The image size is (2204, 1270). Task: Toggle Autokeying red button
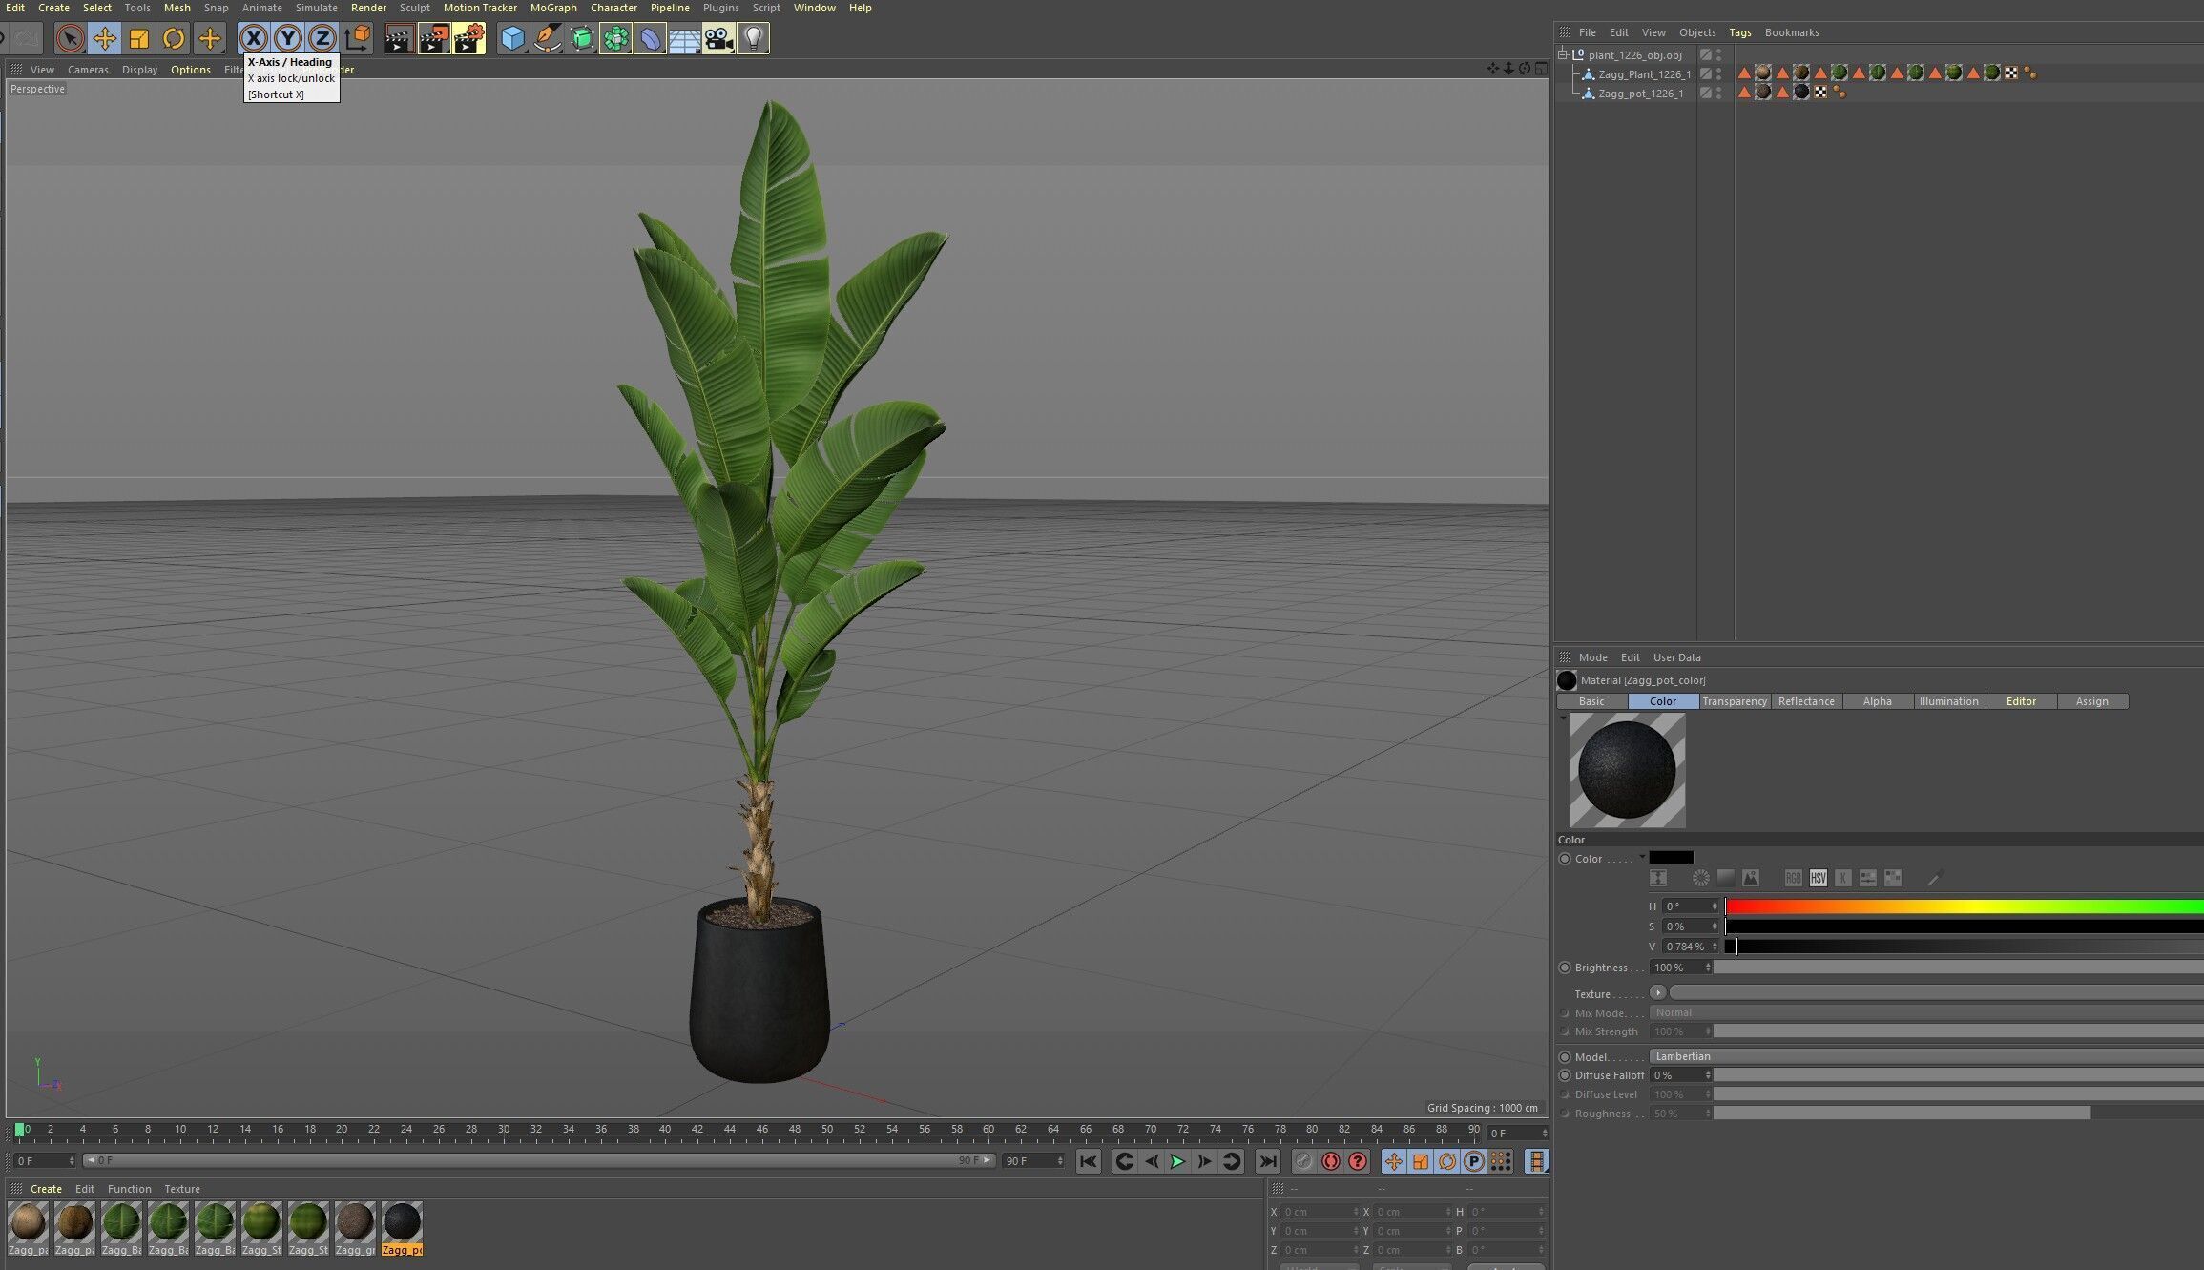point(1331,1161)
